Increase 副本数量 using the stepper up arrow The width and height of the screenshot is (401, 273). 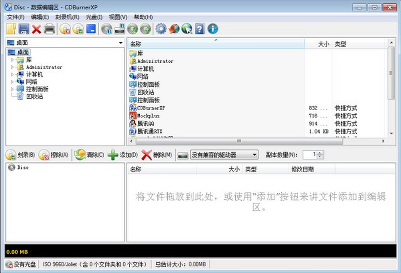point(320,153)
